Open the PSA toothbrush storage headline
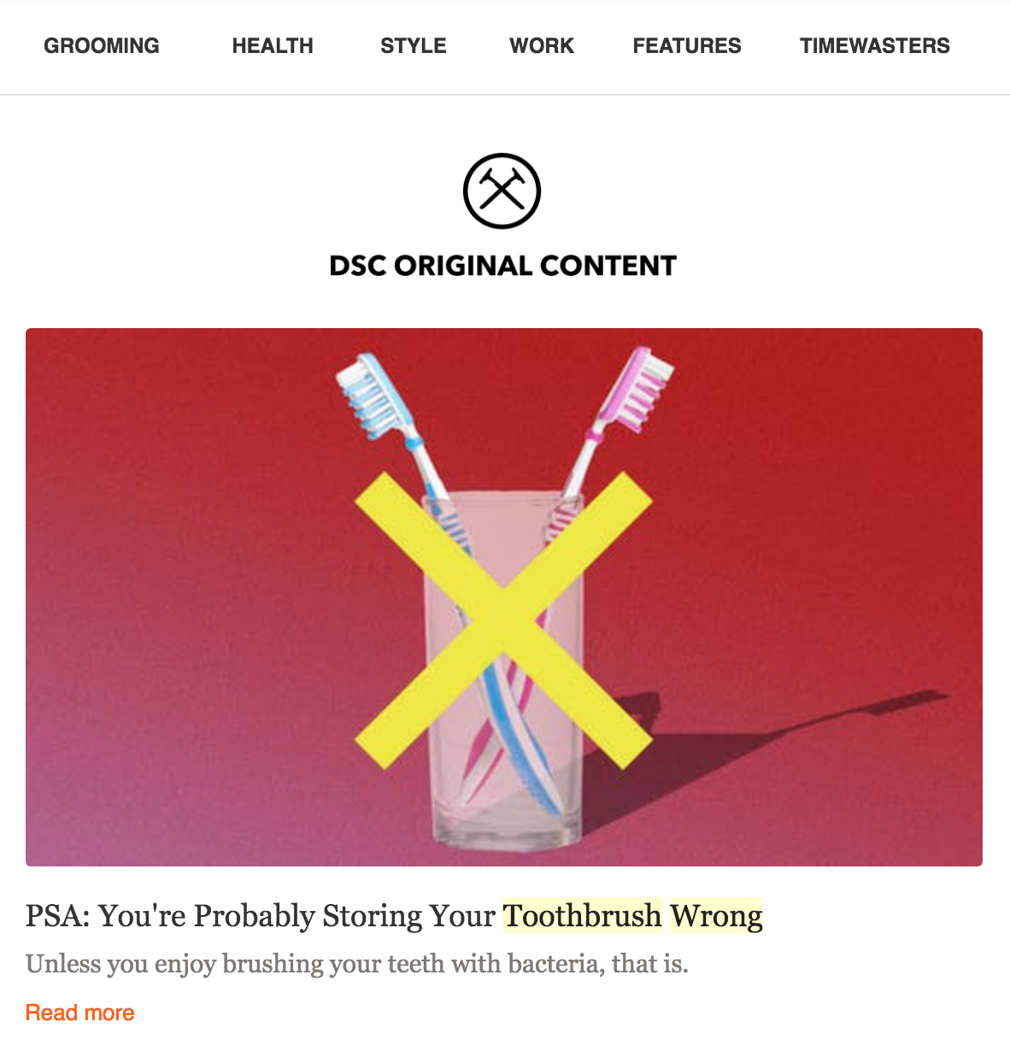 coord(394,916)
